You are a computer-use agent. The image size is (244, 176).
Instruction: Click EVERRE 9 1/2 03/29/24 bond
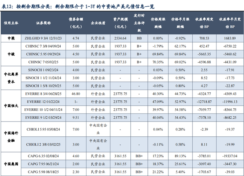(x=43, y=117)
